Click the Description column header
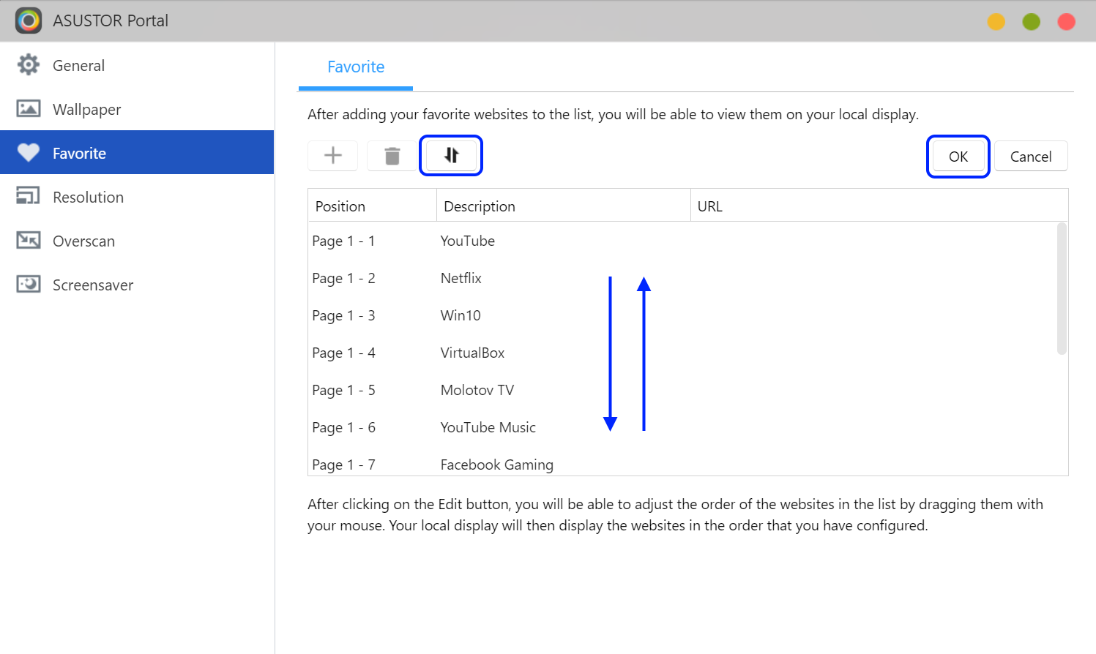Viewport: 1096px width, 654px height. pos(564,206)
